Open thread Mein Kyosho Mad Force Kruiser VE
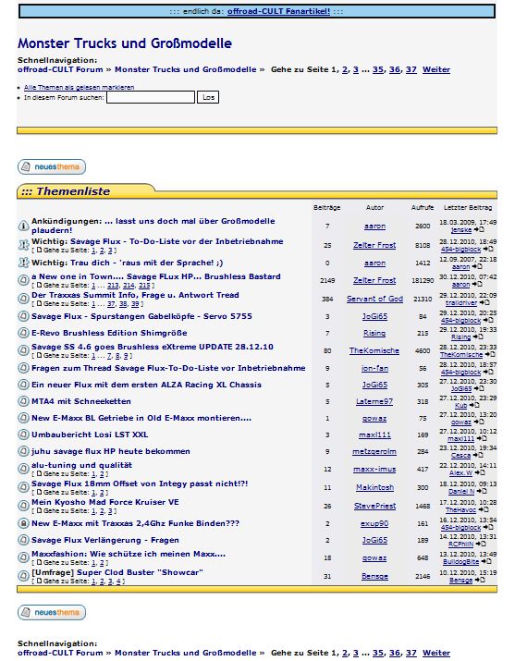This screenshot has height=661, width=515. tap(105, 503)
